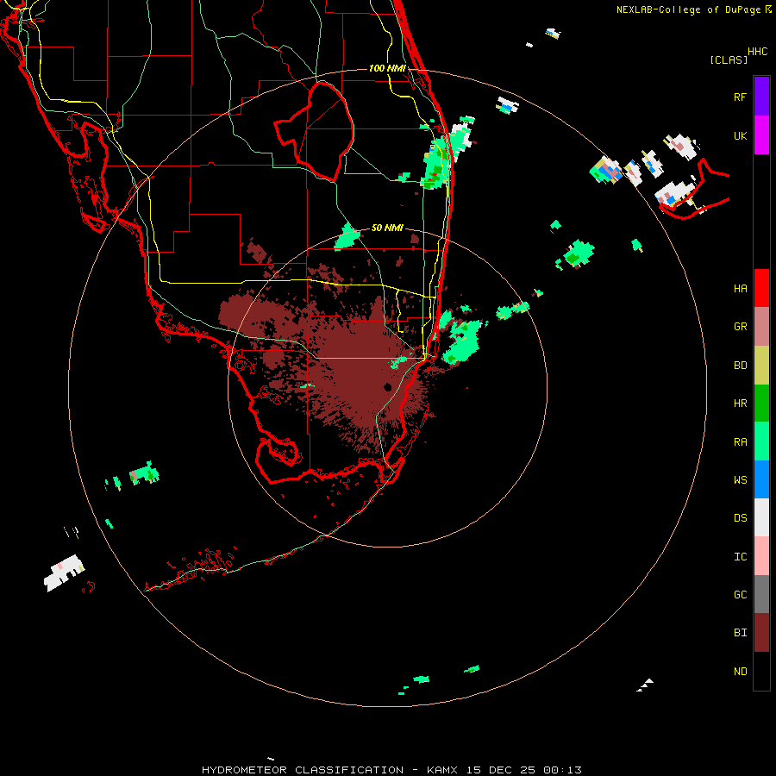Click the '50 NMI' range ring label
The image size is (776, 776).
[x=387, y=228]
